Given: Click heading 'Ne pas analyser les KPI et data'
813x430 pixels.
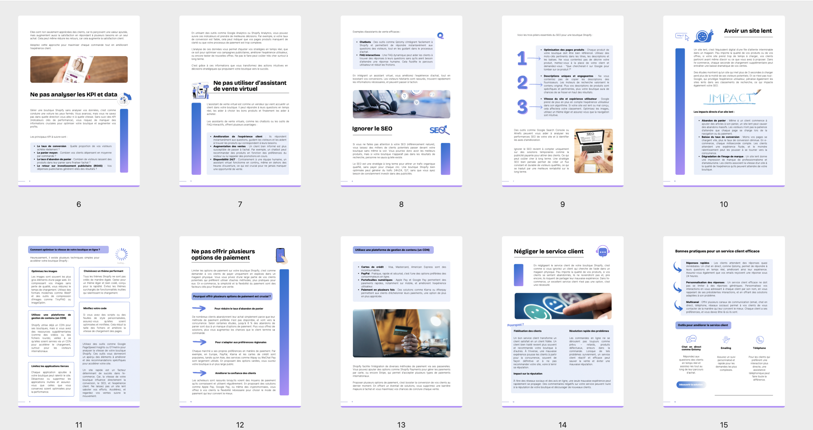Looking at the screenshot, I should point(74,95).
